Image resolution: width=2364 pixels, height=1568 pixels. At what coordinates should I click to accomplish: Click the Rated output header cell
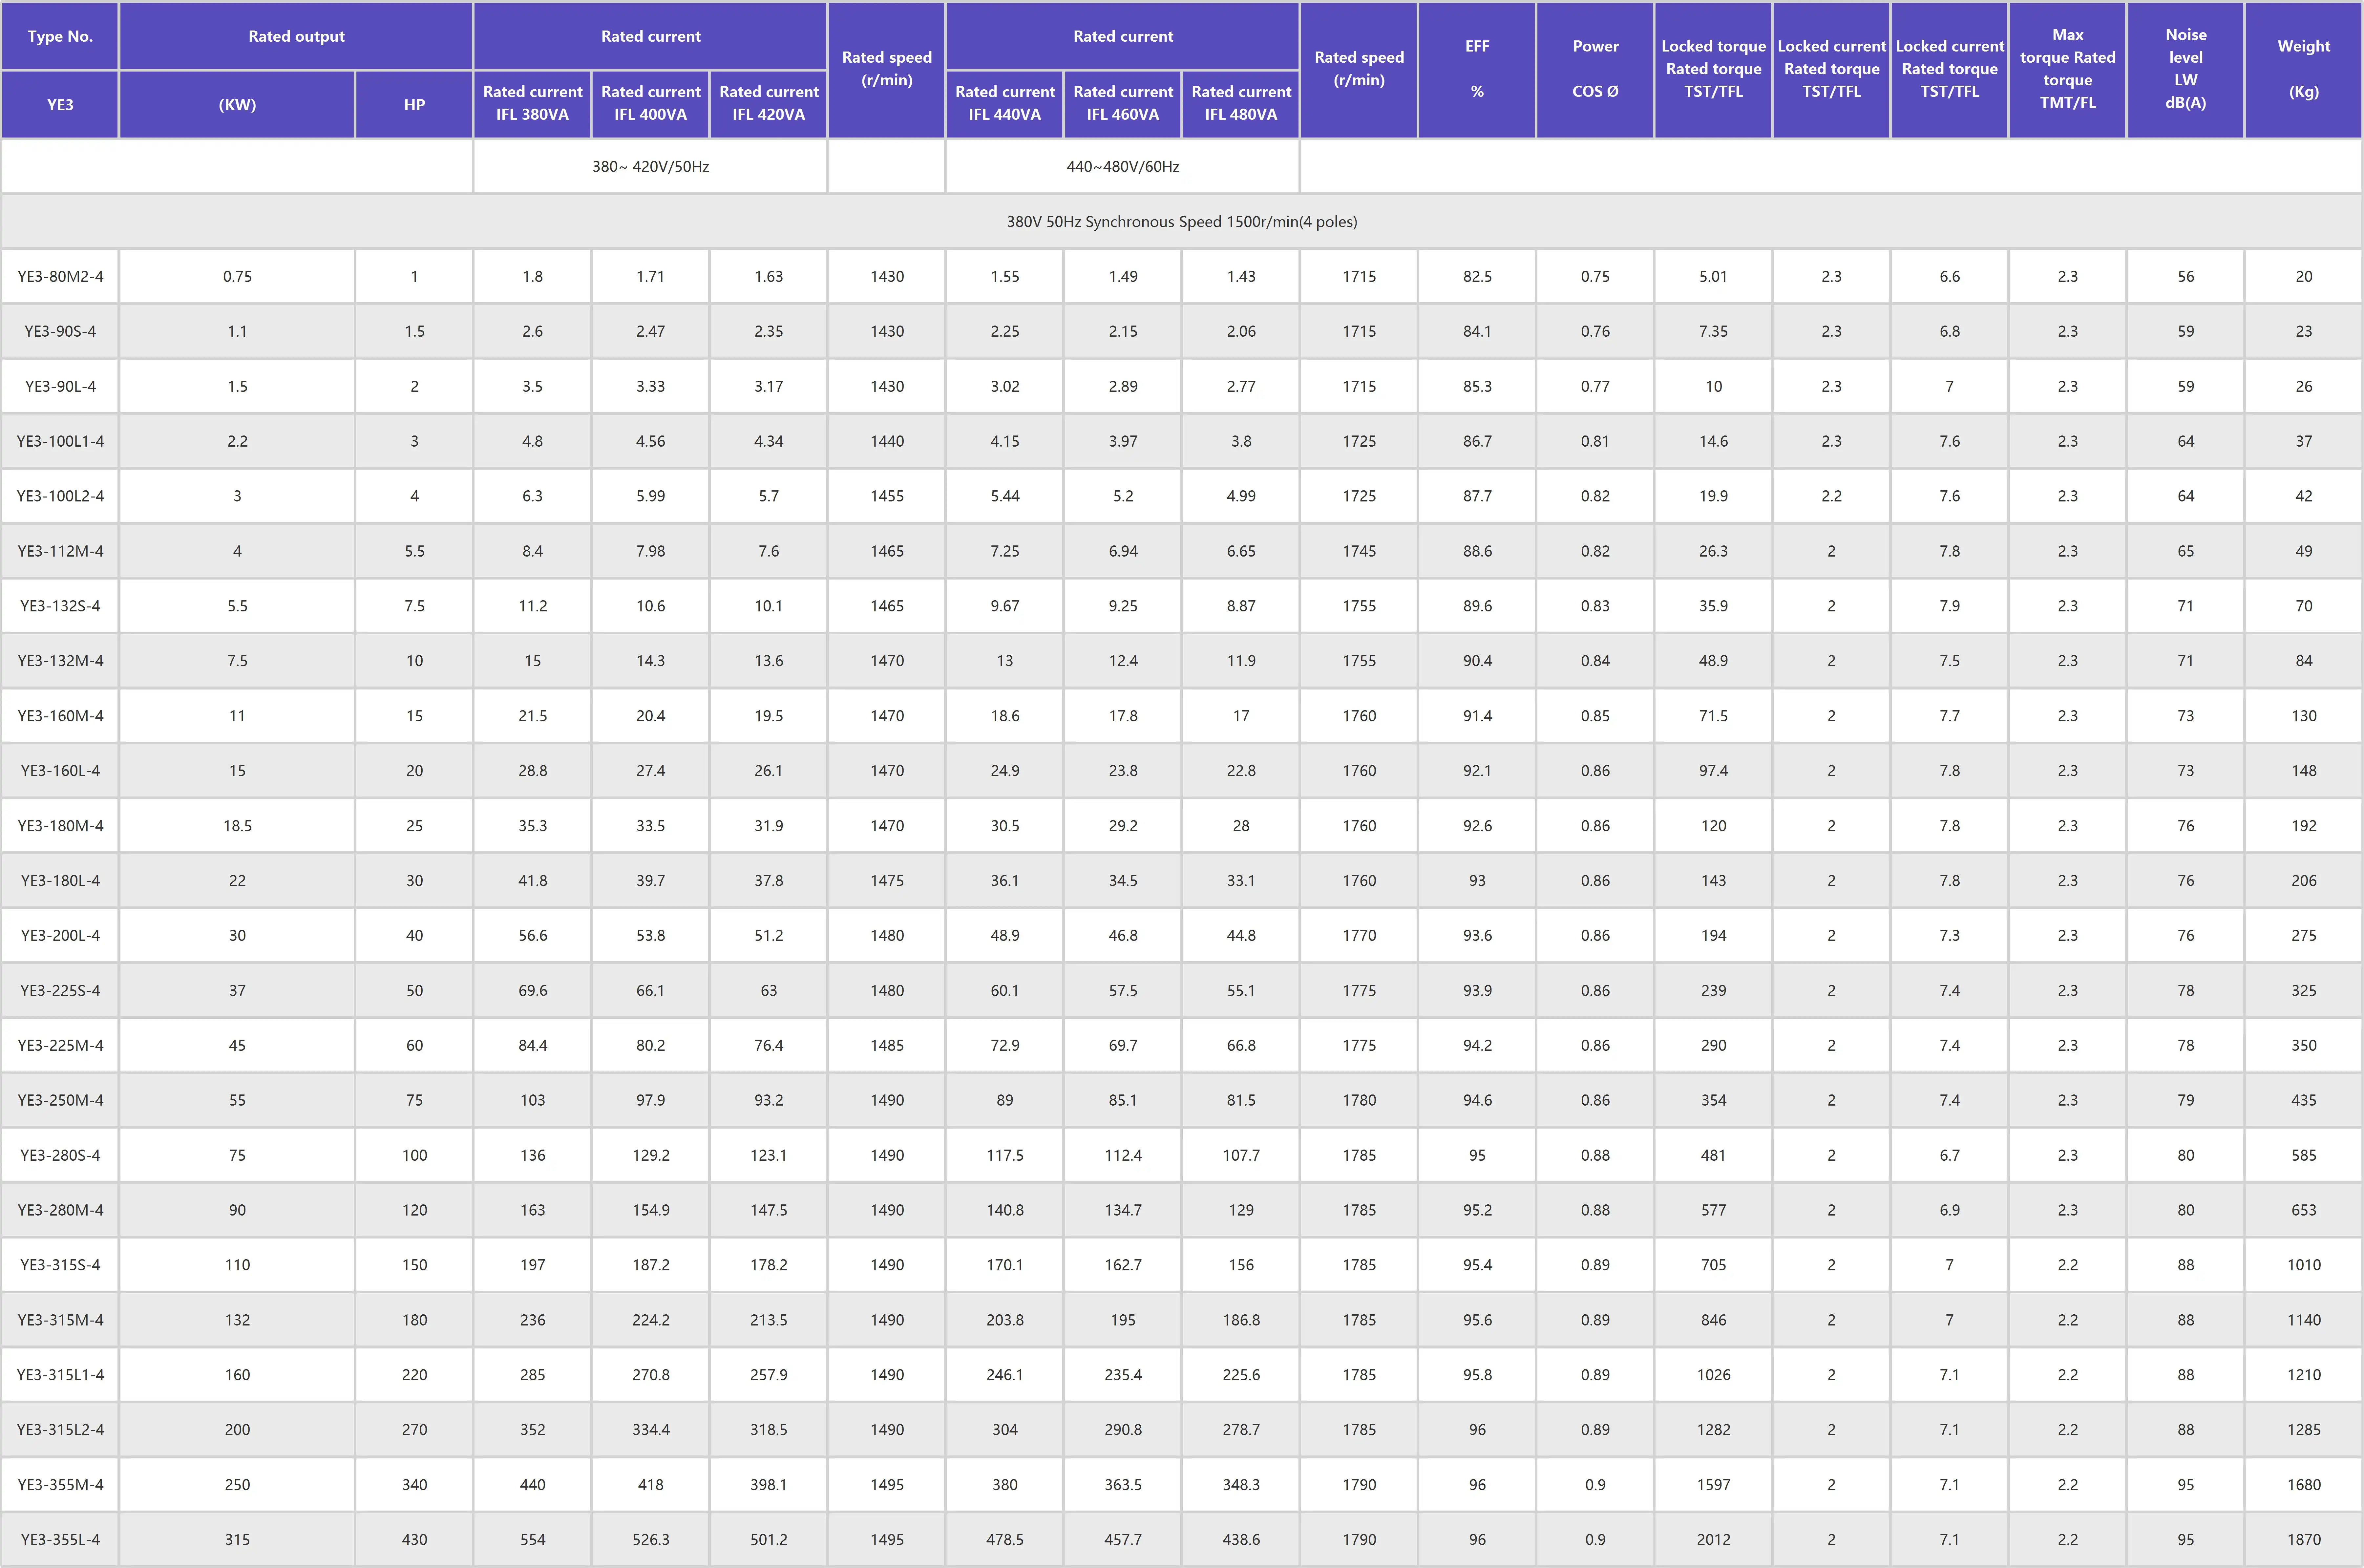[296, 36]
